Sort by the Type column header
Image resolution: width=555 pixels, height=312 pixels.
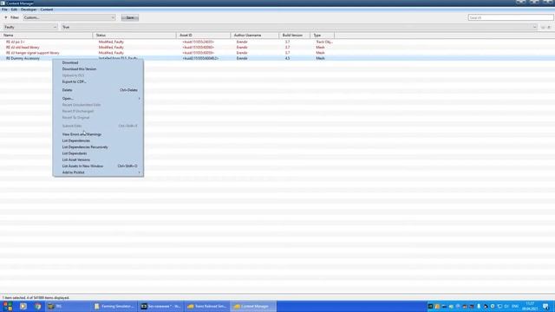322,36
